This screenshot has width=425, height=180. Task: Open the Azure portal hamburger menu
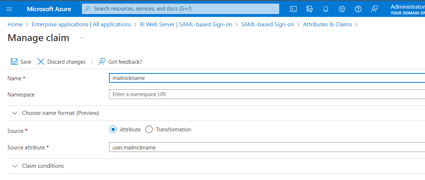[9, 9]
